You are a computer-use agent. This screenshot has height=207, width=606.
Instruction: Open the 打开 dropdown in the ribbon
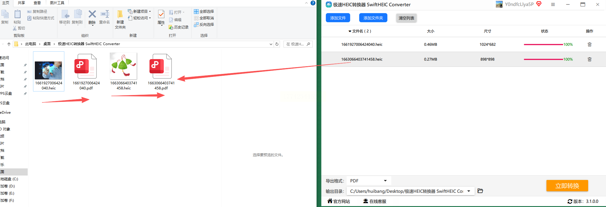177,12
